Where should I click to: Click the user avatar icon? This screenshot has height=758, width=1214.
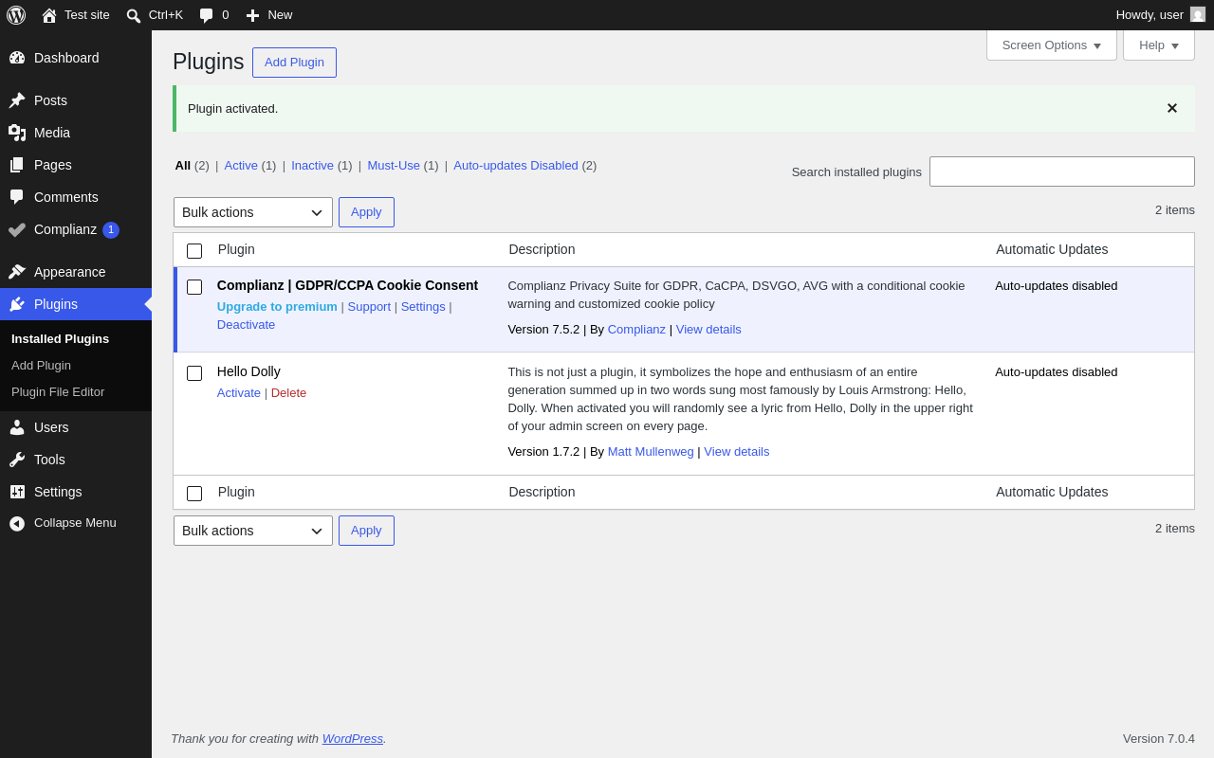point(1198,14)
